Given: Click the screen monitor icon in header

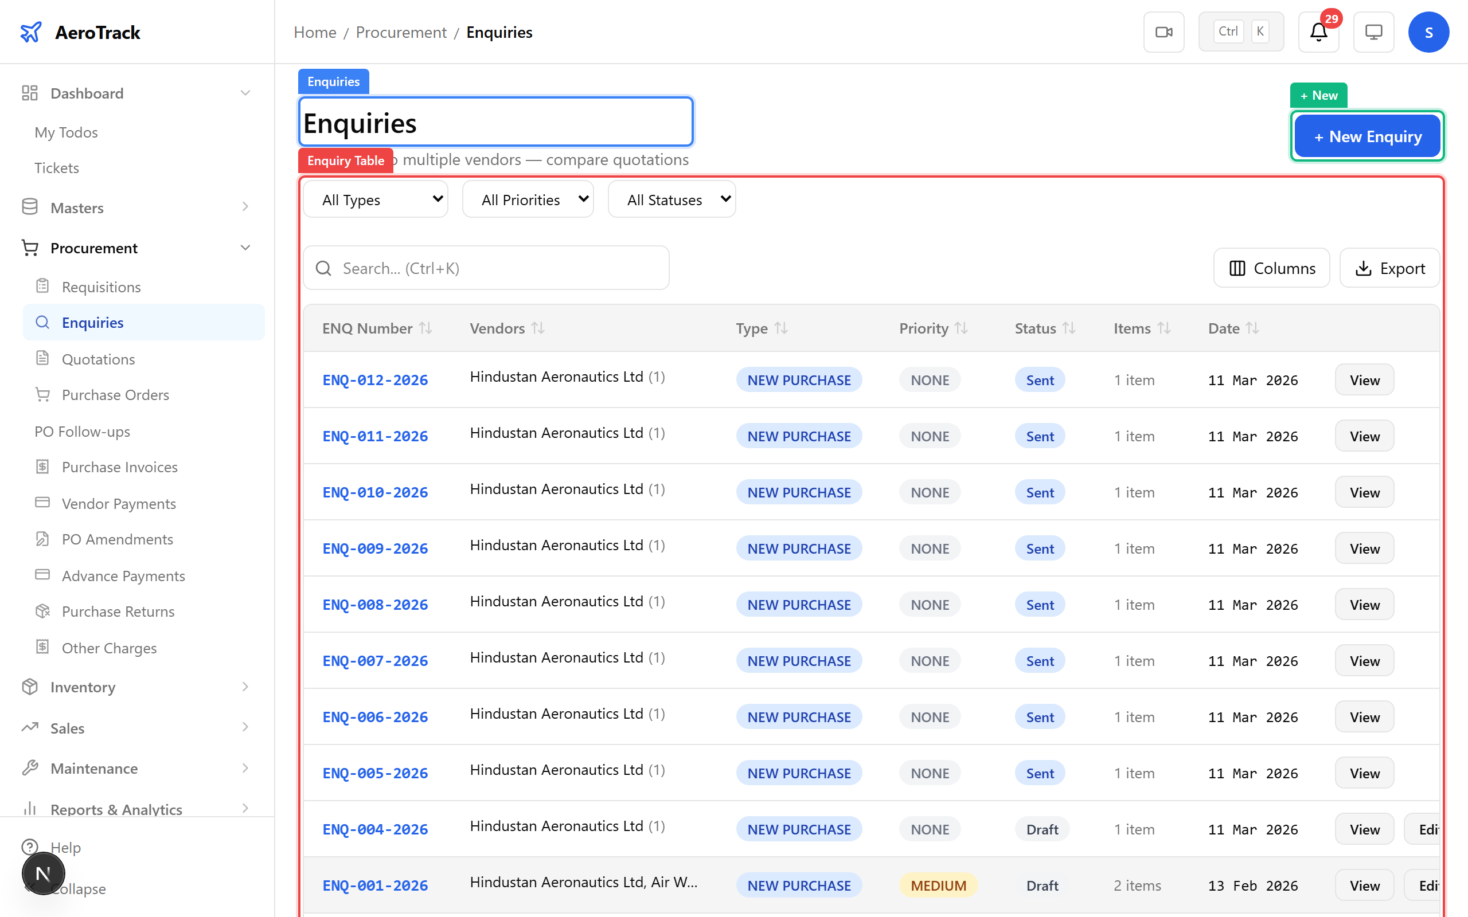Looking at the screenshot, I should [x=1373, y=32].
